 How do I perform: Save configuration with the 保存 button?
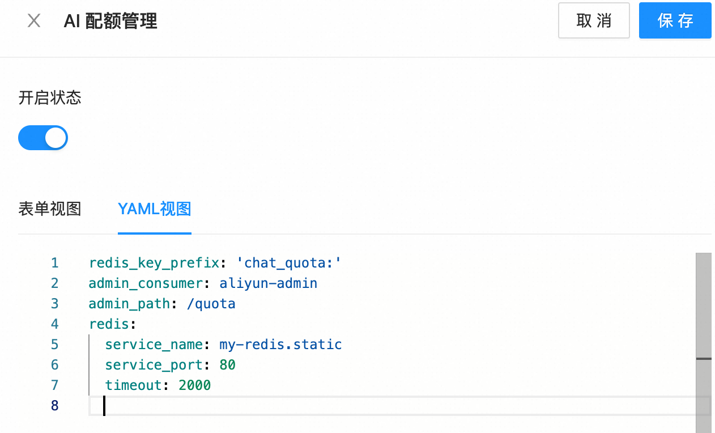click(675, 21)
